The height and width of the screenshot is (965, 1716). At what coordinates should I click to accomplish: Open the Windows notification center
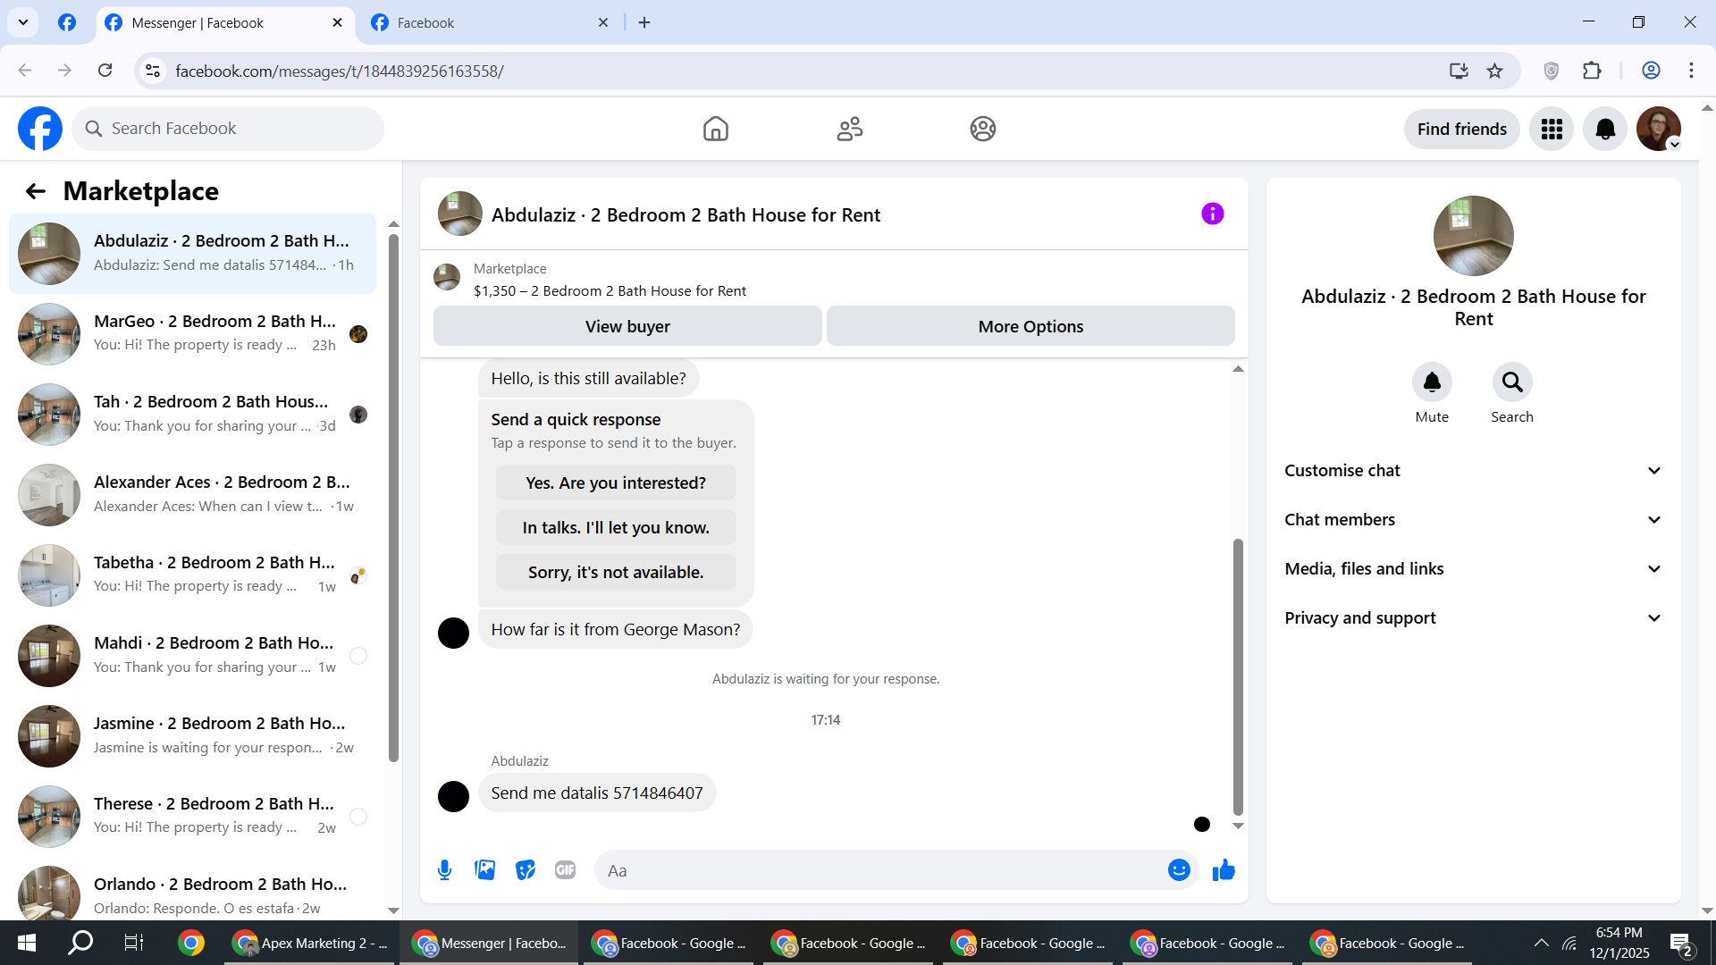point(1680,944)
